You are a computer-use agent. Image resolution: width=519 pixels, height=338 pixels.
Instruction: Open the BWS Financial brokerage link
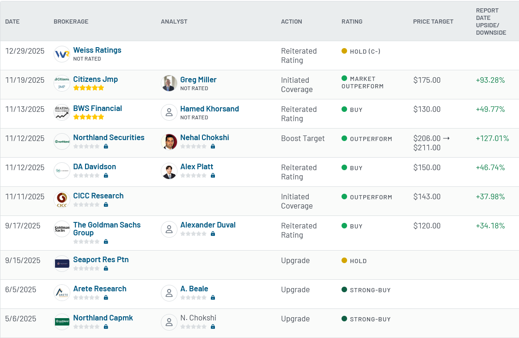[x=98, y=108]
